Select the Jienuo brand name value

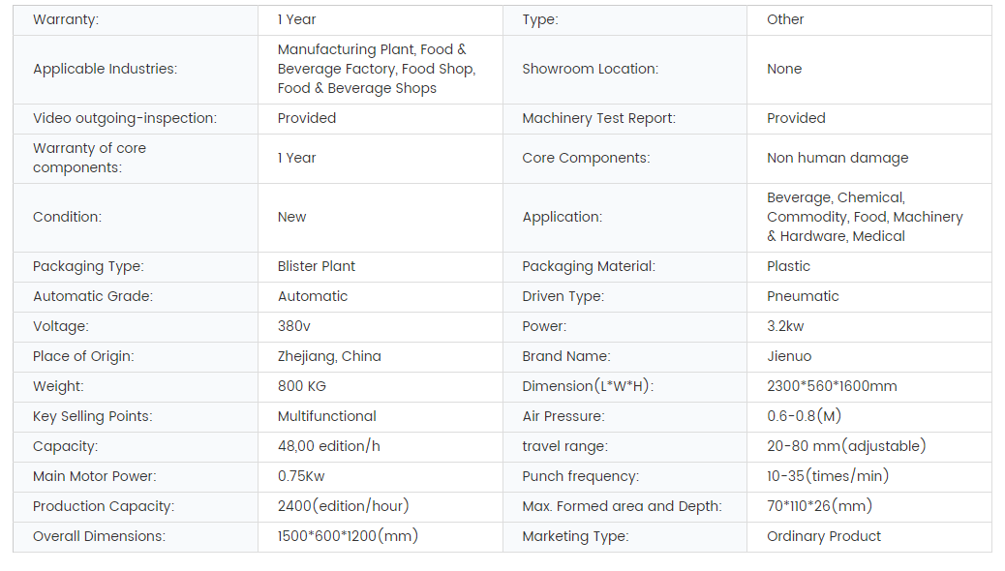click(789, 356)
